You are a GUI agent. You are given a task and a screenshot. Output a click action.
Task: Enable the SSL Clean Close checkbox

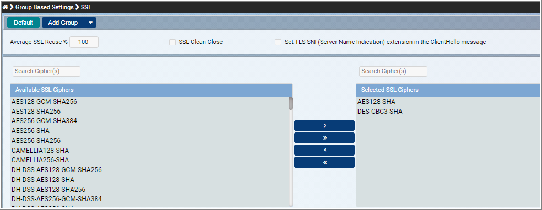172,42
